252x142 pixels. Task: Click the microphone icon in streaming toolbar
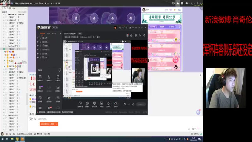click(108, 104)
